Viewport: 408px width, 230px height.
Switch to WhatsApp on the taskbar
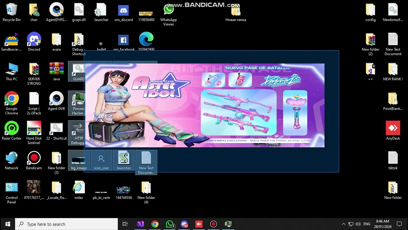170,224
